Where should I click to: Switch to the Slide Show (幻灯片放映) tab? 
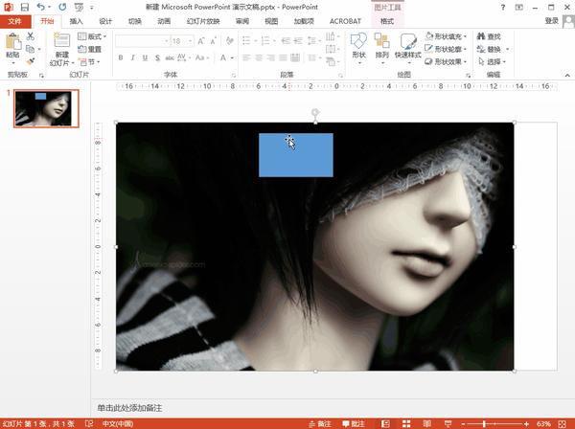[x=203, y=21]
